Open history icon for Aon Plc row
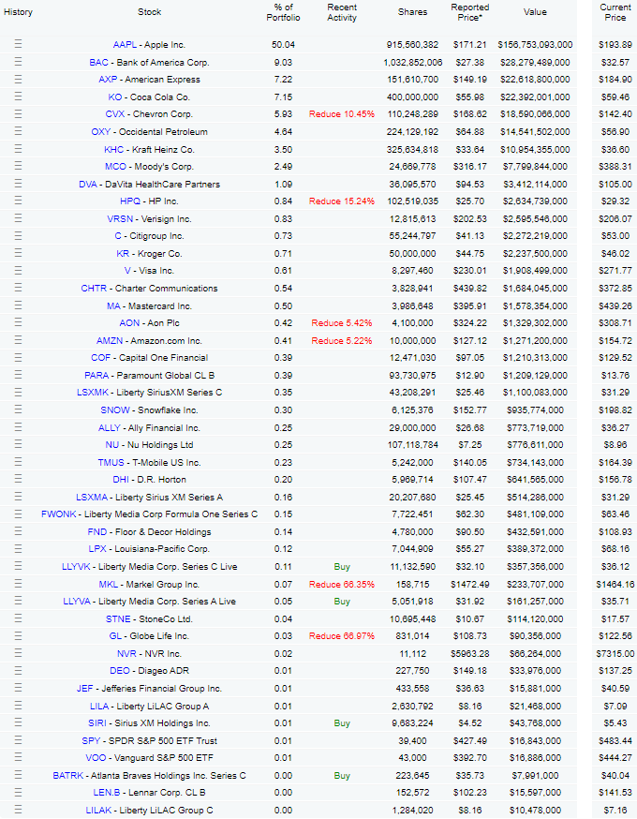 tap(19, 322)
